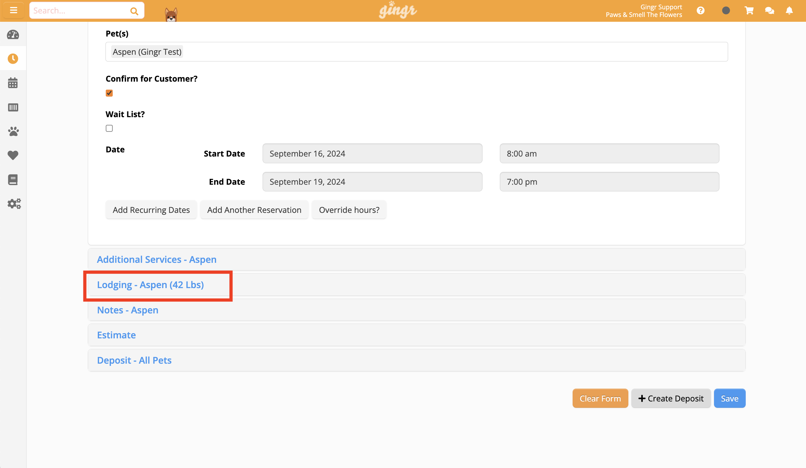Click the Clear Form button
Screen dimensions: 806x468
[600, 398]
